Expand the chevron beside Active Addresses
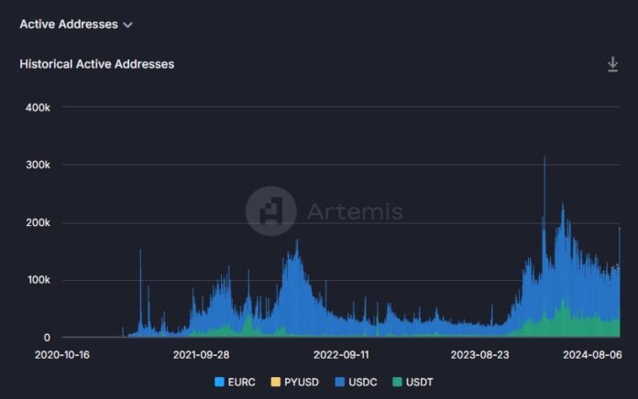 pos(127,26)
